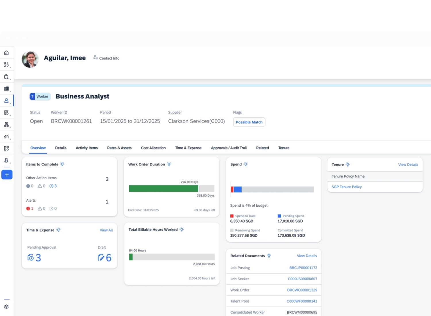Screen dimensions: 431x316
Task: Click the green Work Order Duration bar
Action: click(163, 188)
